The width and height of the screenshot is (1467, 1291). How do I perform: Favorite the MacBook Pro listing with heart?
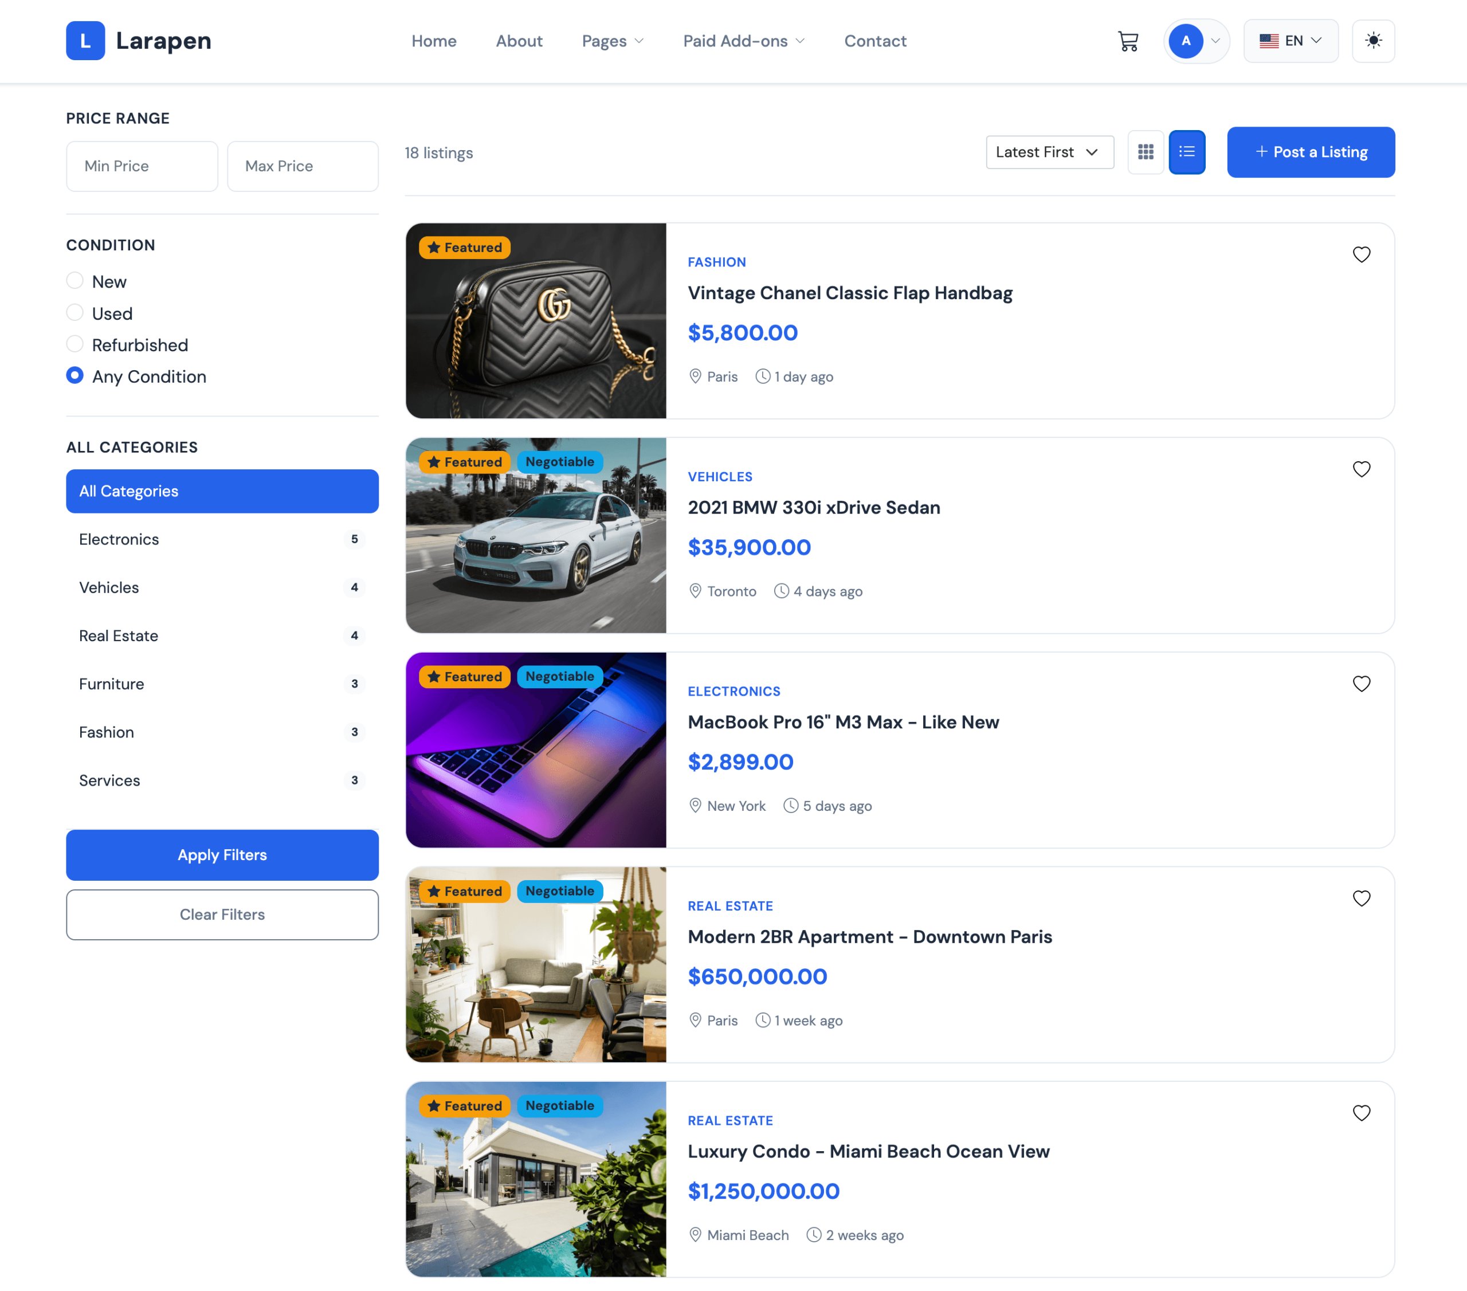click(x=1361, y=684)
